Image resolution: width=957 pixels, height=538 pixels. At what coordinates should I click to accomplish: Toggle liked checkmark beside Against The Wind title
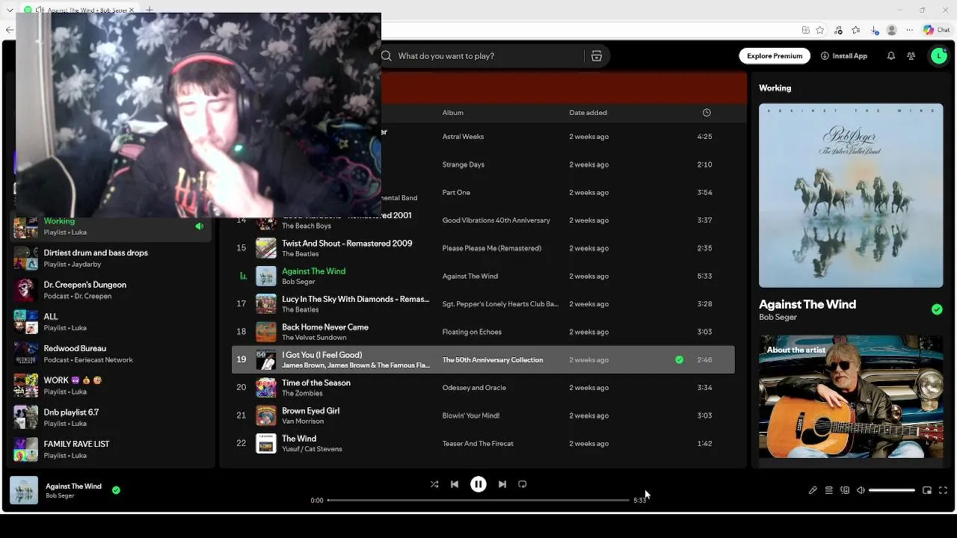tap(937, 309)
